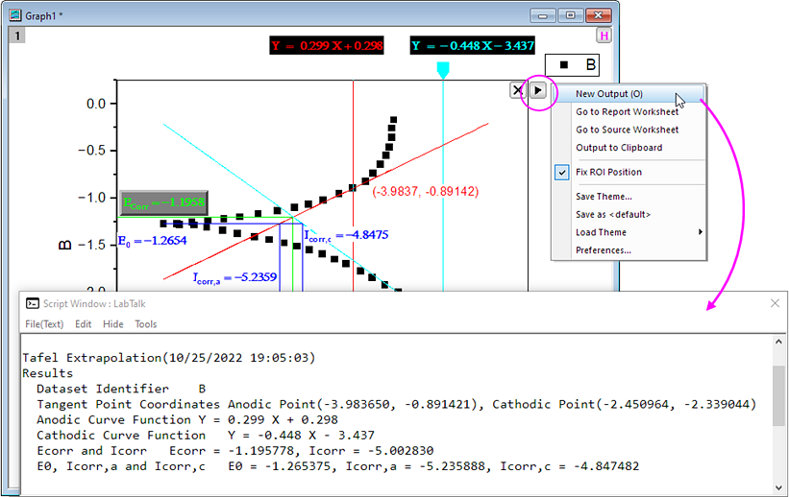Close the Tafel gadget with the X button
This screenshot has height=497, width=789.
[518, 89]
